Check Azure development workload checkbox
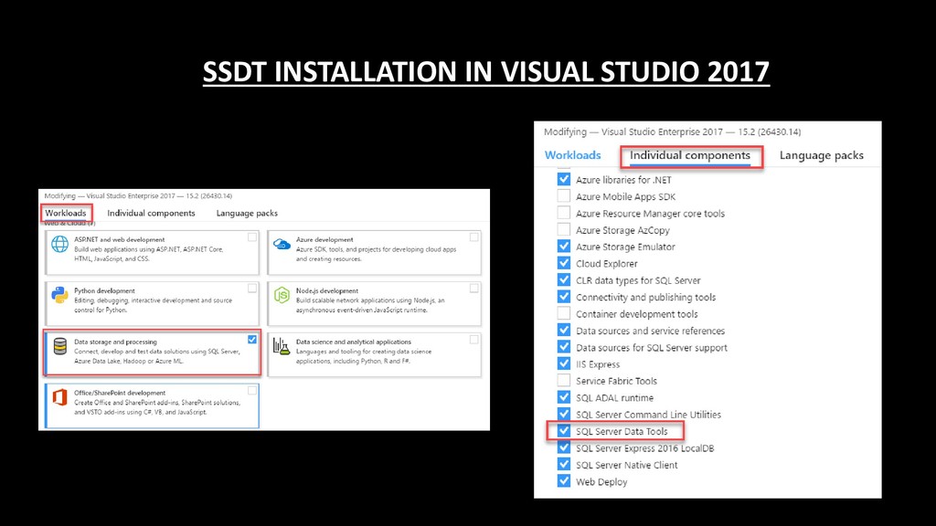The image size is (936, 526). coord(474,237)
